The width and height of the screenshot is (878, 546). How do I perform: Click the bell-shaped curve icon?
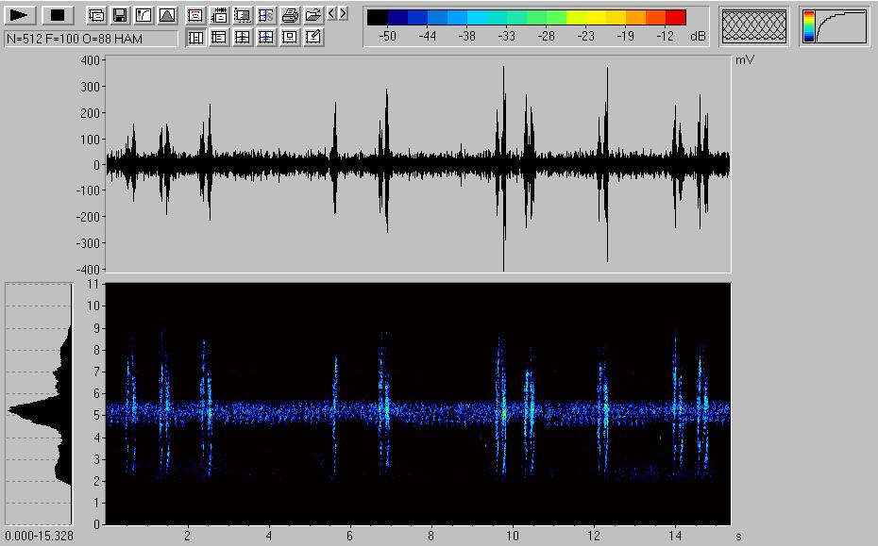[x=166, y=15]
